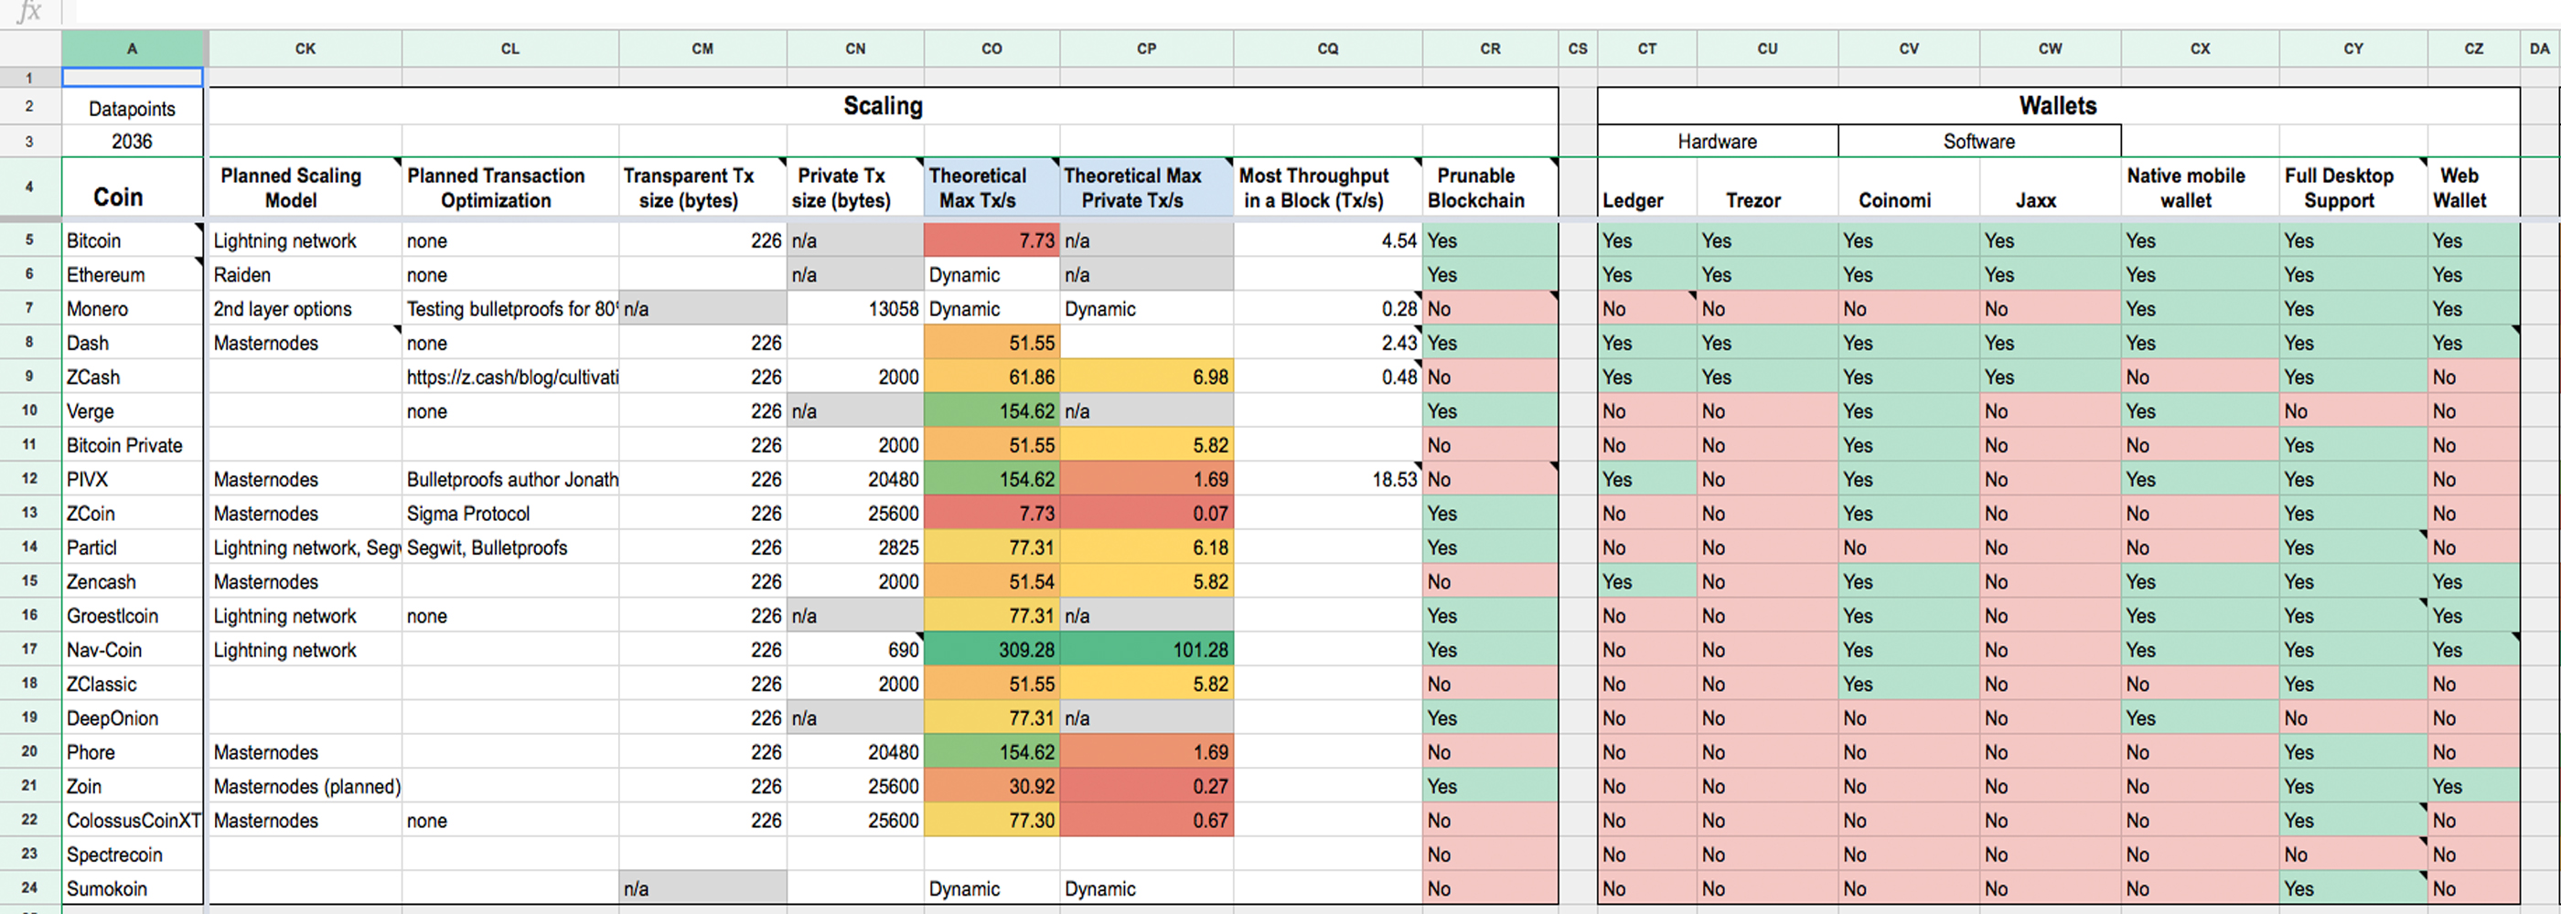Select 'Sigma Protocol' in ZCoin row

(x=510, y=514)
